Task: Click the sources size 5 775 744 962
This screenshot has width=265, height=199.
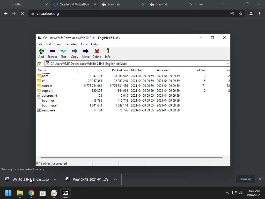Action: pos(93,86)
